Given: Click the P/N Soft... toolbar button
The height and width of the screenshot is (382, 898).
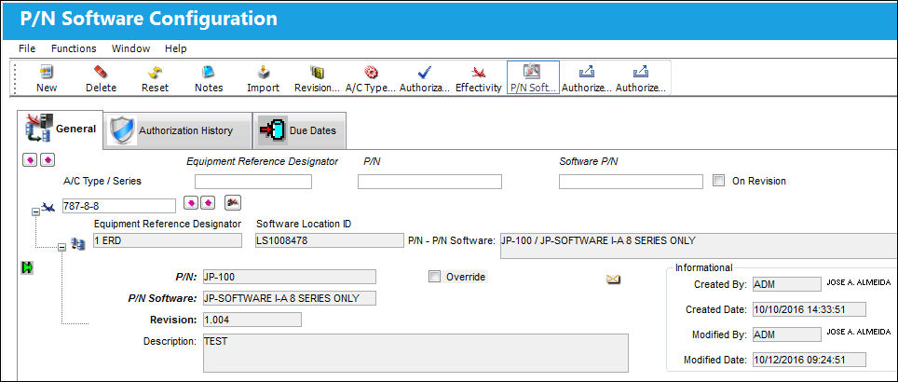Looking at the screenshot, I should point(533,78).
